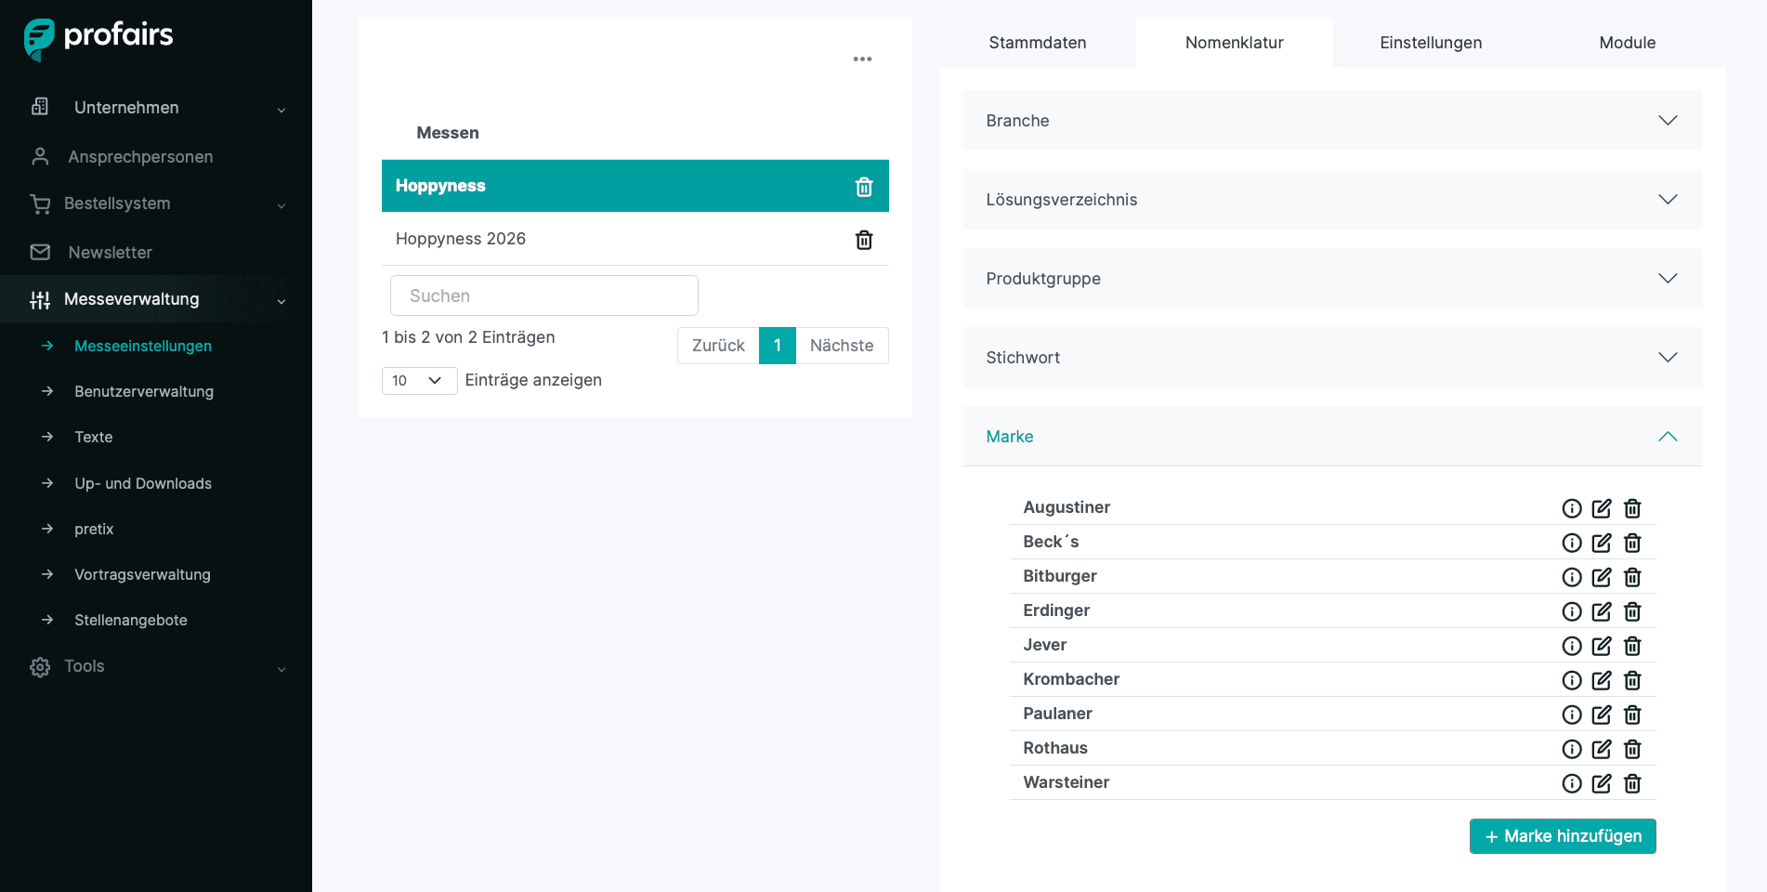Screen dimensions: 1767x892
Task: Expand the Unternehmen sidebar menu
Action: coord(156,108)
